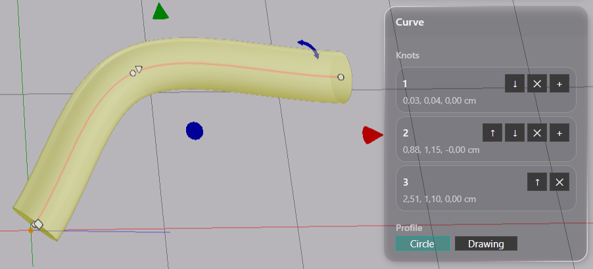The image size is (593, 269).
Task: Click the orange origin point marker
Action: [x=31, y=230]
